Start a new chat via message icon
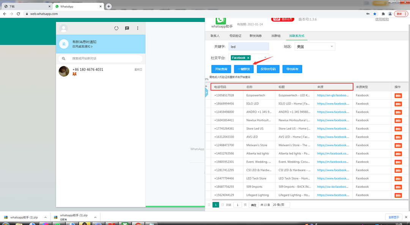The image size is (410, 225). point(127,28)
